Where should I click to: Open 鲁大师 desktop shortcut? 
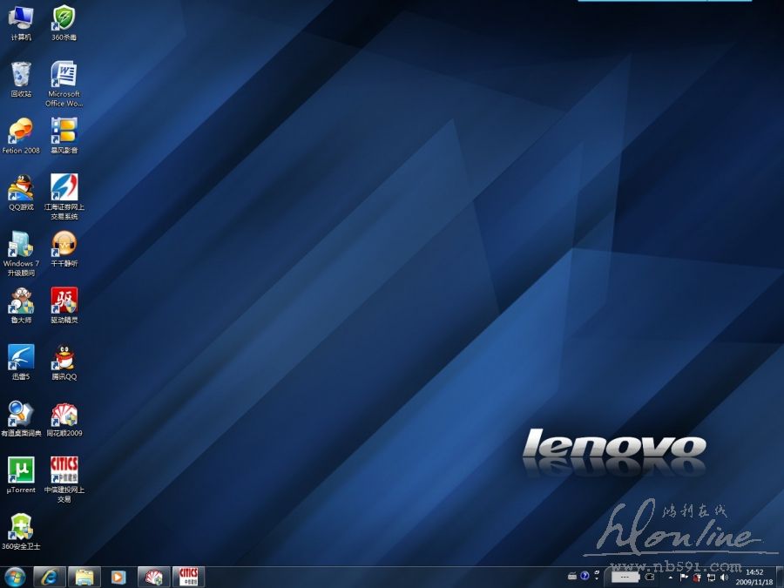(x=21, y=301)
